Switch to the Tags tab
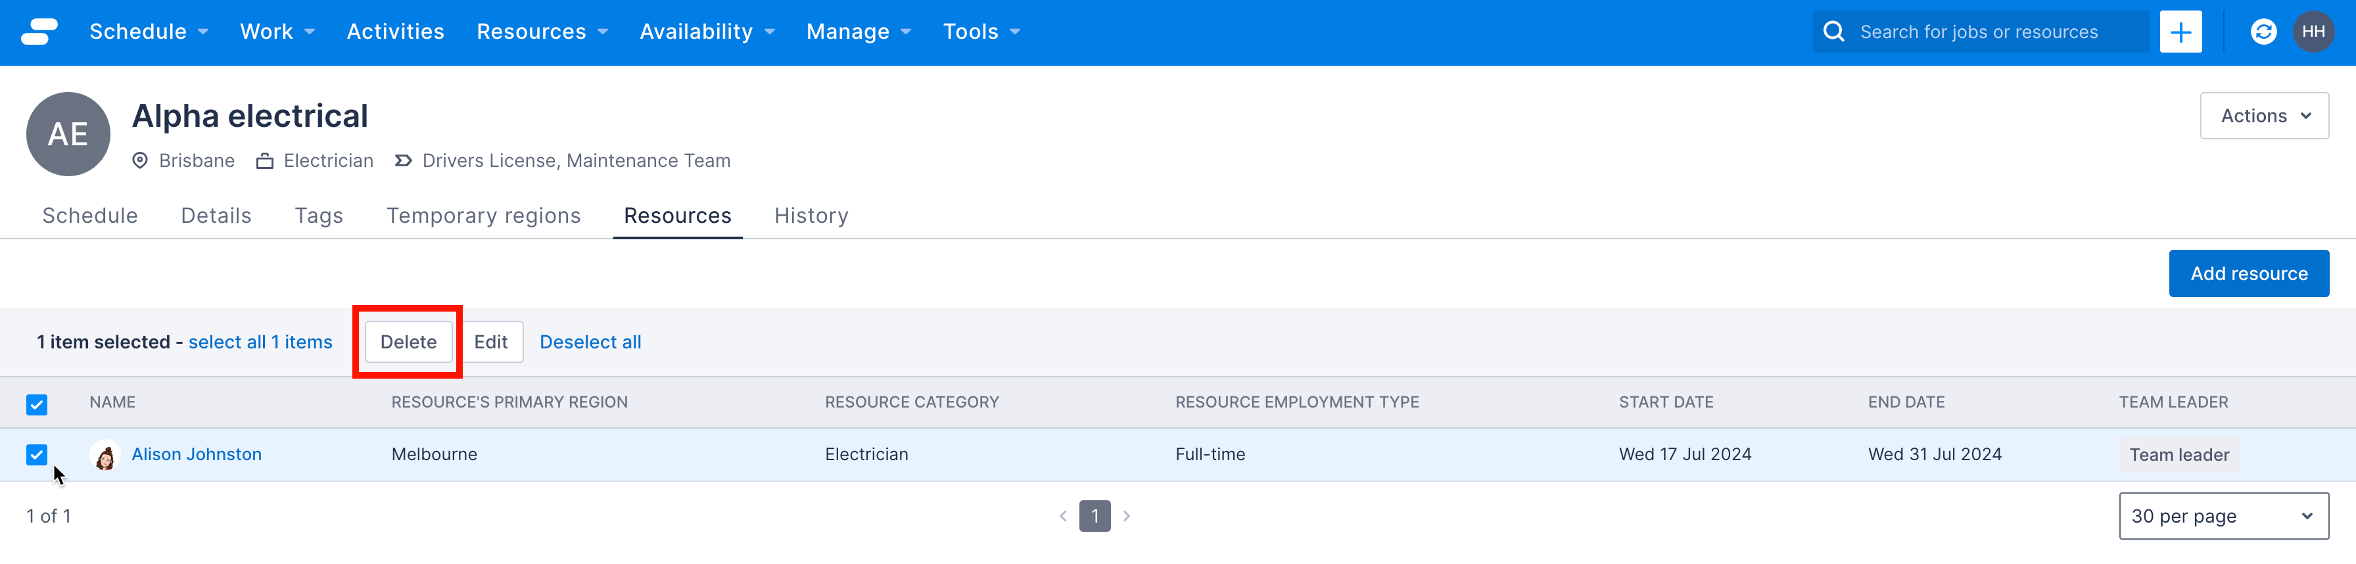Image resolution: width=2356 pixels, height=564 pixels. point(319,216)
